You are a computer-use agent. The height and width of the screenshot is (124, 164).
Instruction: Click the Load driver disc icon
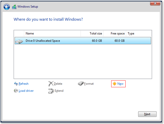click(x=16, y=90)
